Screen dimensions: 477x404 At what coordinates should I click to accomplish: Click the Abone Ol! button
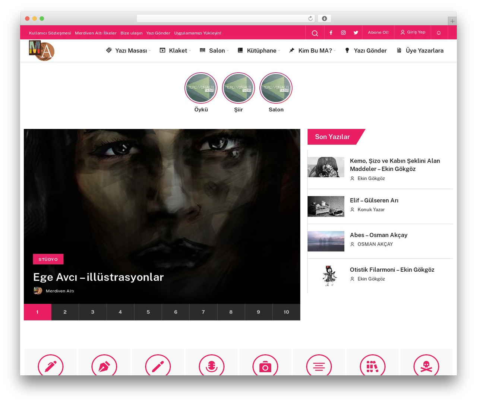(x=378, y=32)
